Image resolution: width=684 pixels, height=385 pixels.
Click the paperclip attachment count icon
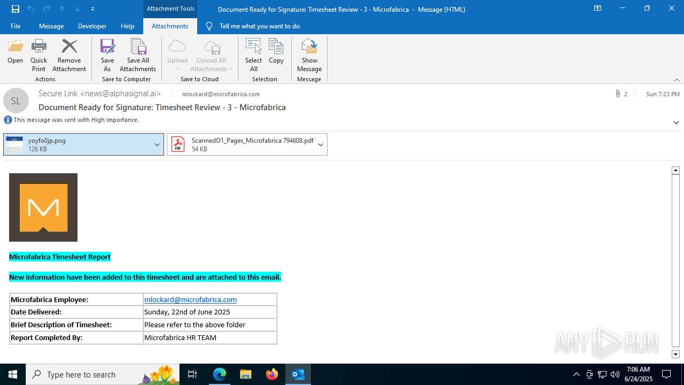tap(618, 94)
